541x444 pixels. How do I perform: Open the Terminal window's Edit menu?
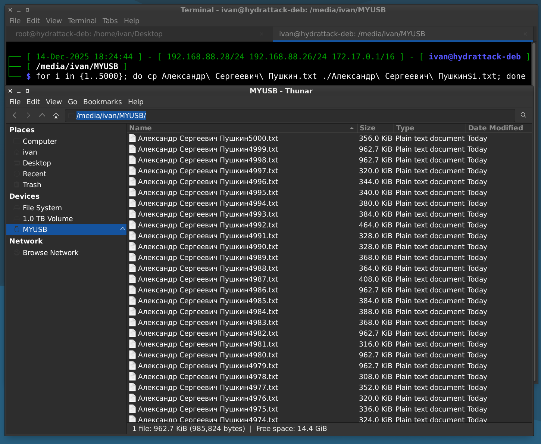(x=33, y=21)
